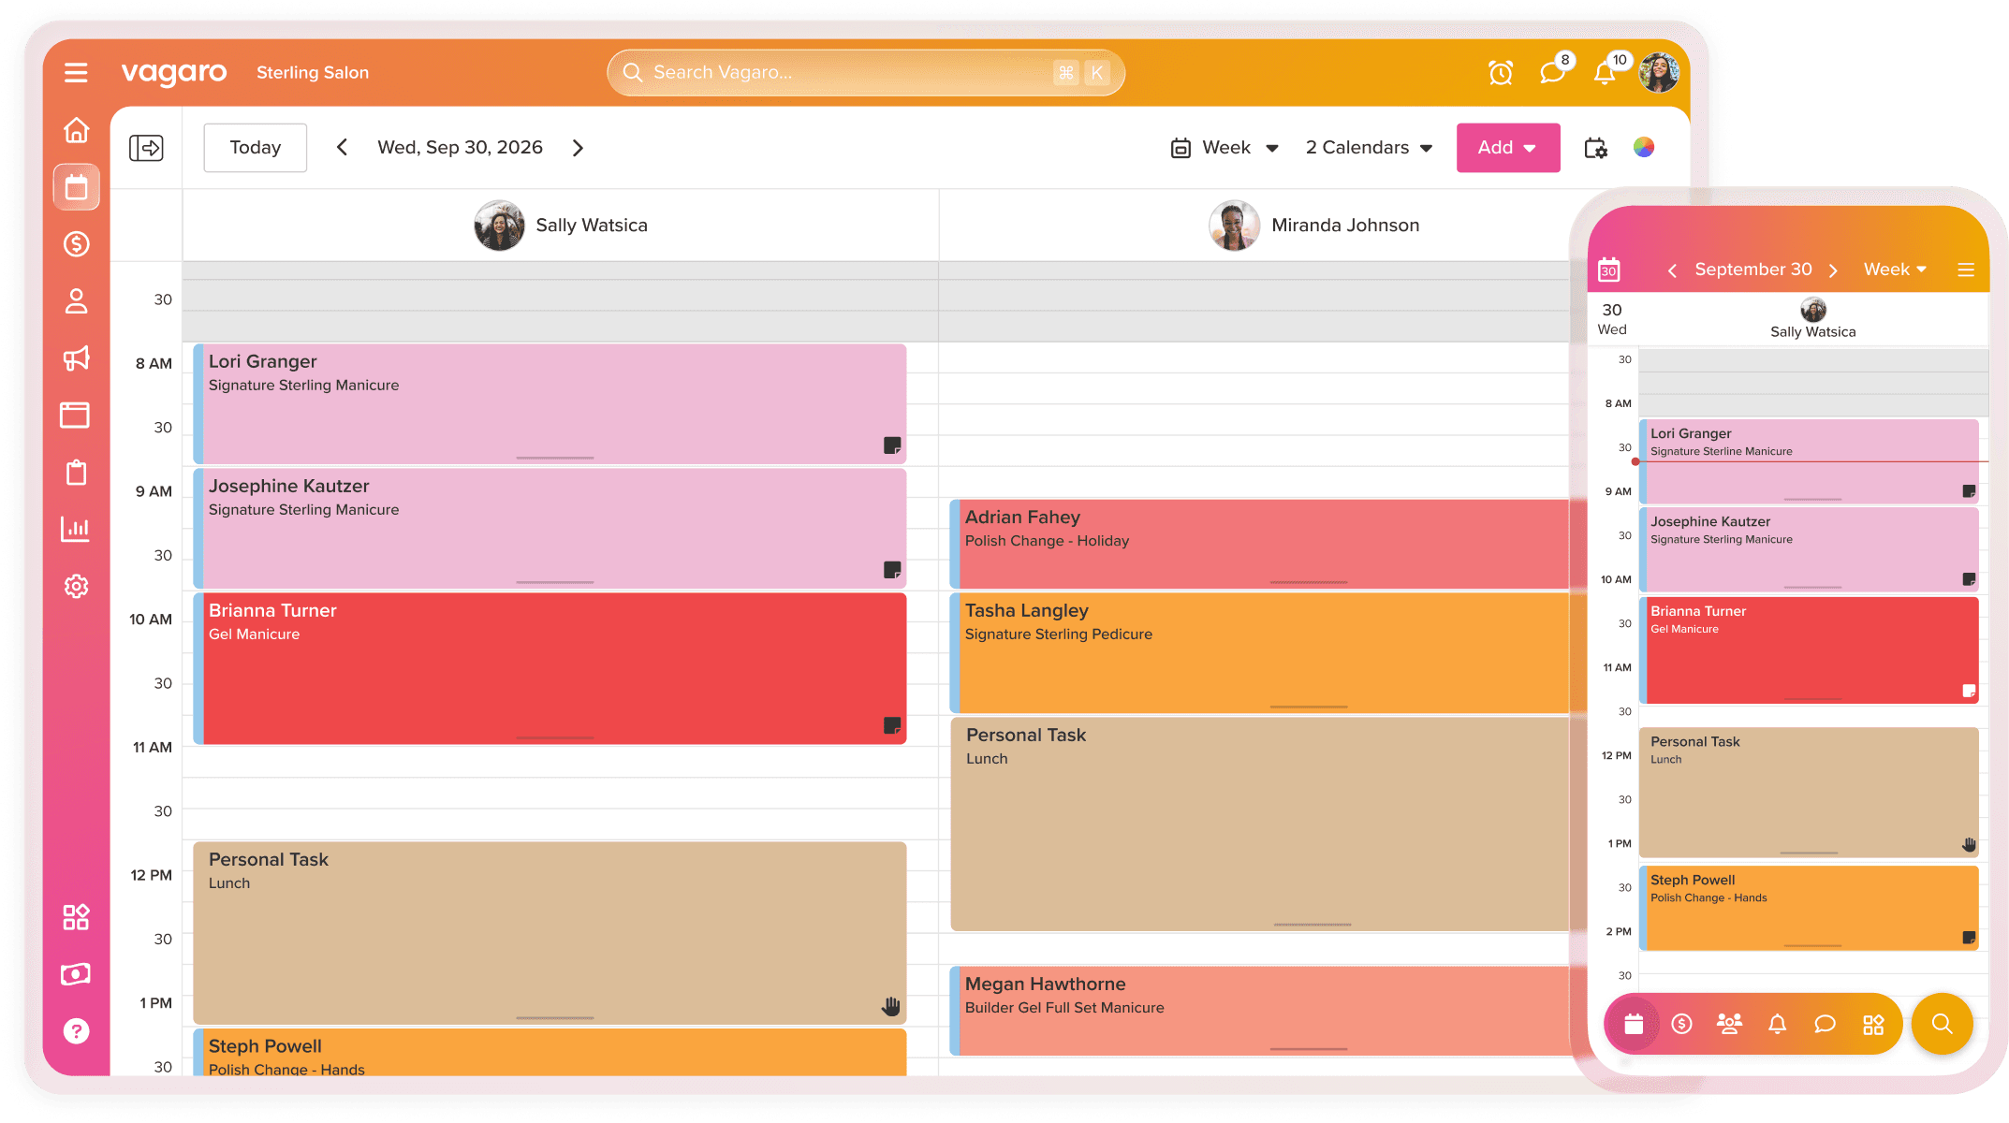
Task: Open calendar settings gear icon
Action: 1595,148
